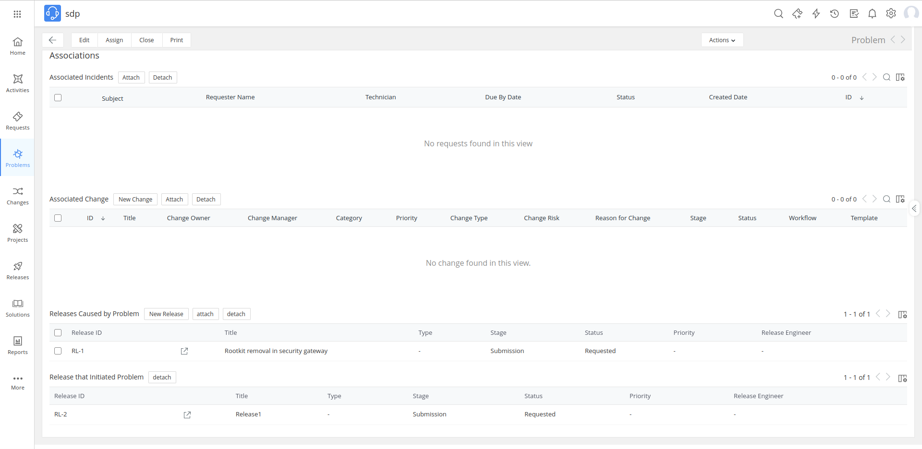Detach the release that initiated problem
The height and width of the screenshot is (449, 922).
pos(162,378)
